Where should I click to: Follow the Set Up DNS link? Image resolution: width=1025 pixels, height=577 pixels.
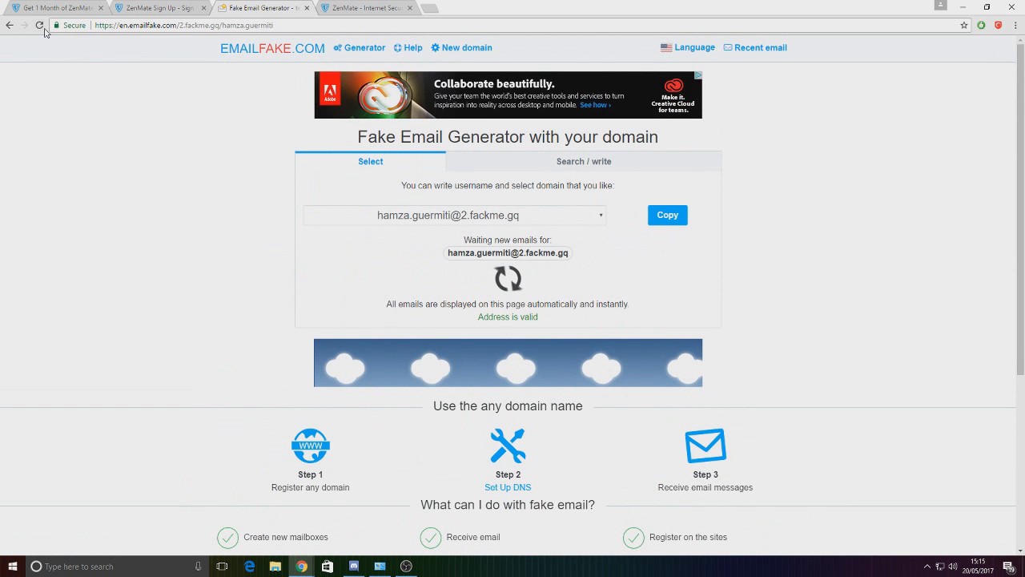click(508, 487)
